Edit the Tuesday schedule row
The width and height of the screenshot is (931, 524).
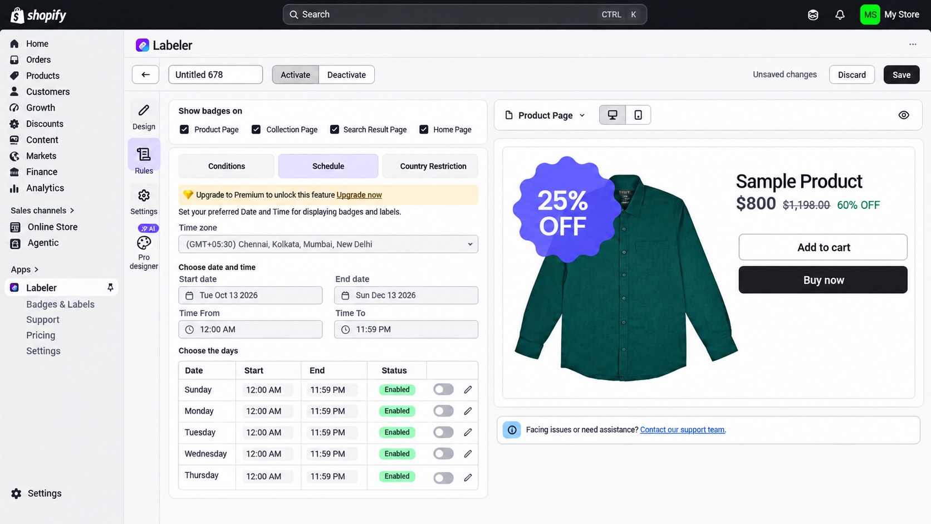click(468, 432)
